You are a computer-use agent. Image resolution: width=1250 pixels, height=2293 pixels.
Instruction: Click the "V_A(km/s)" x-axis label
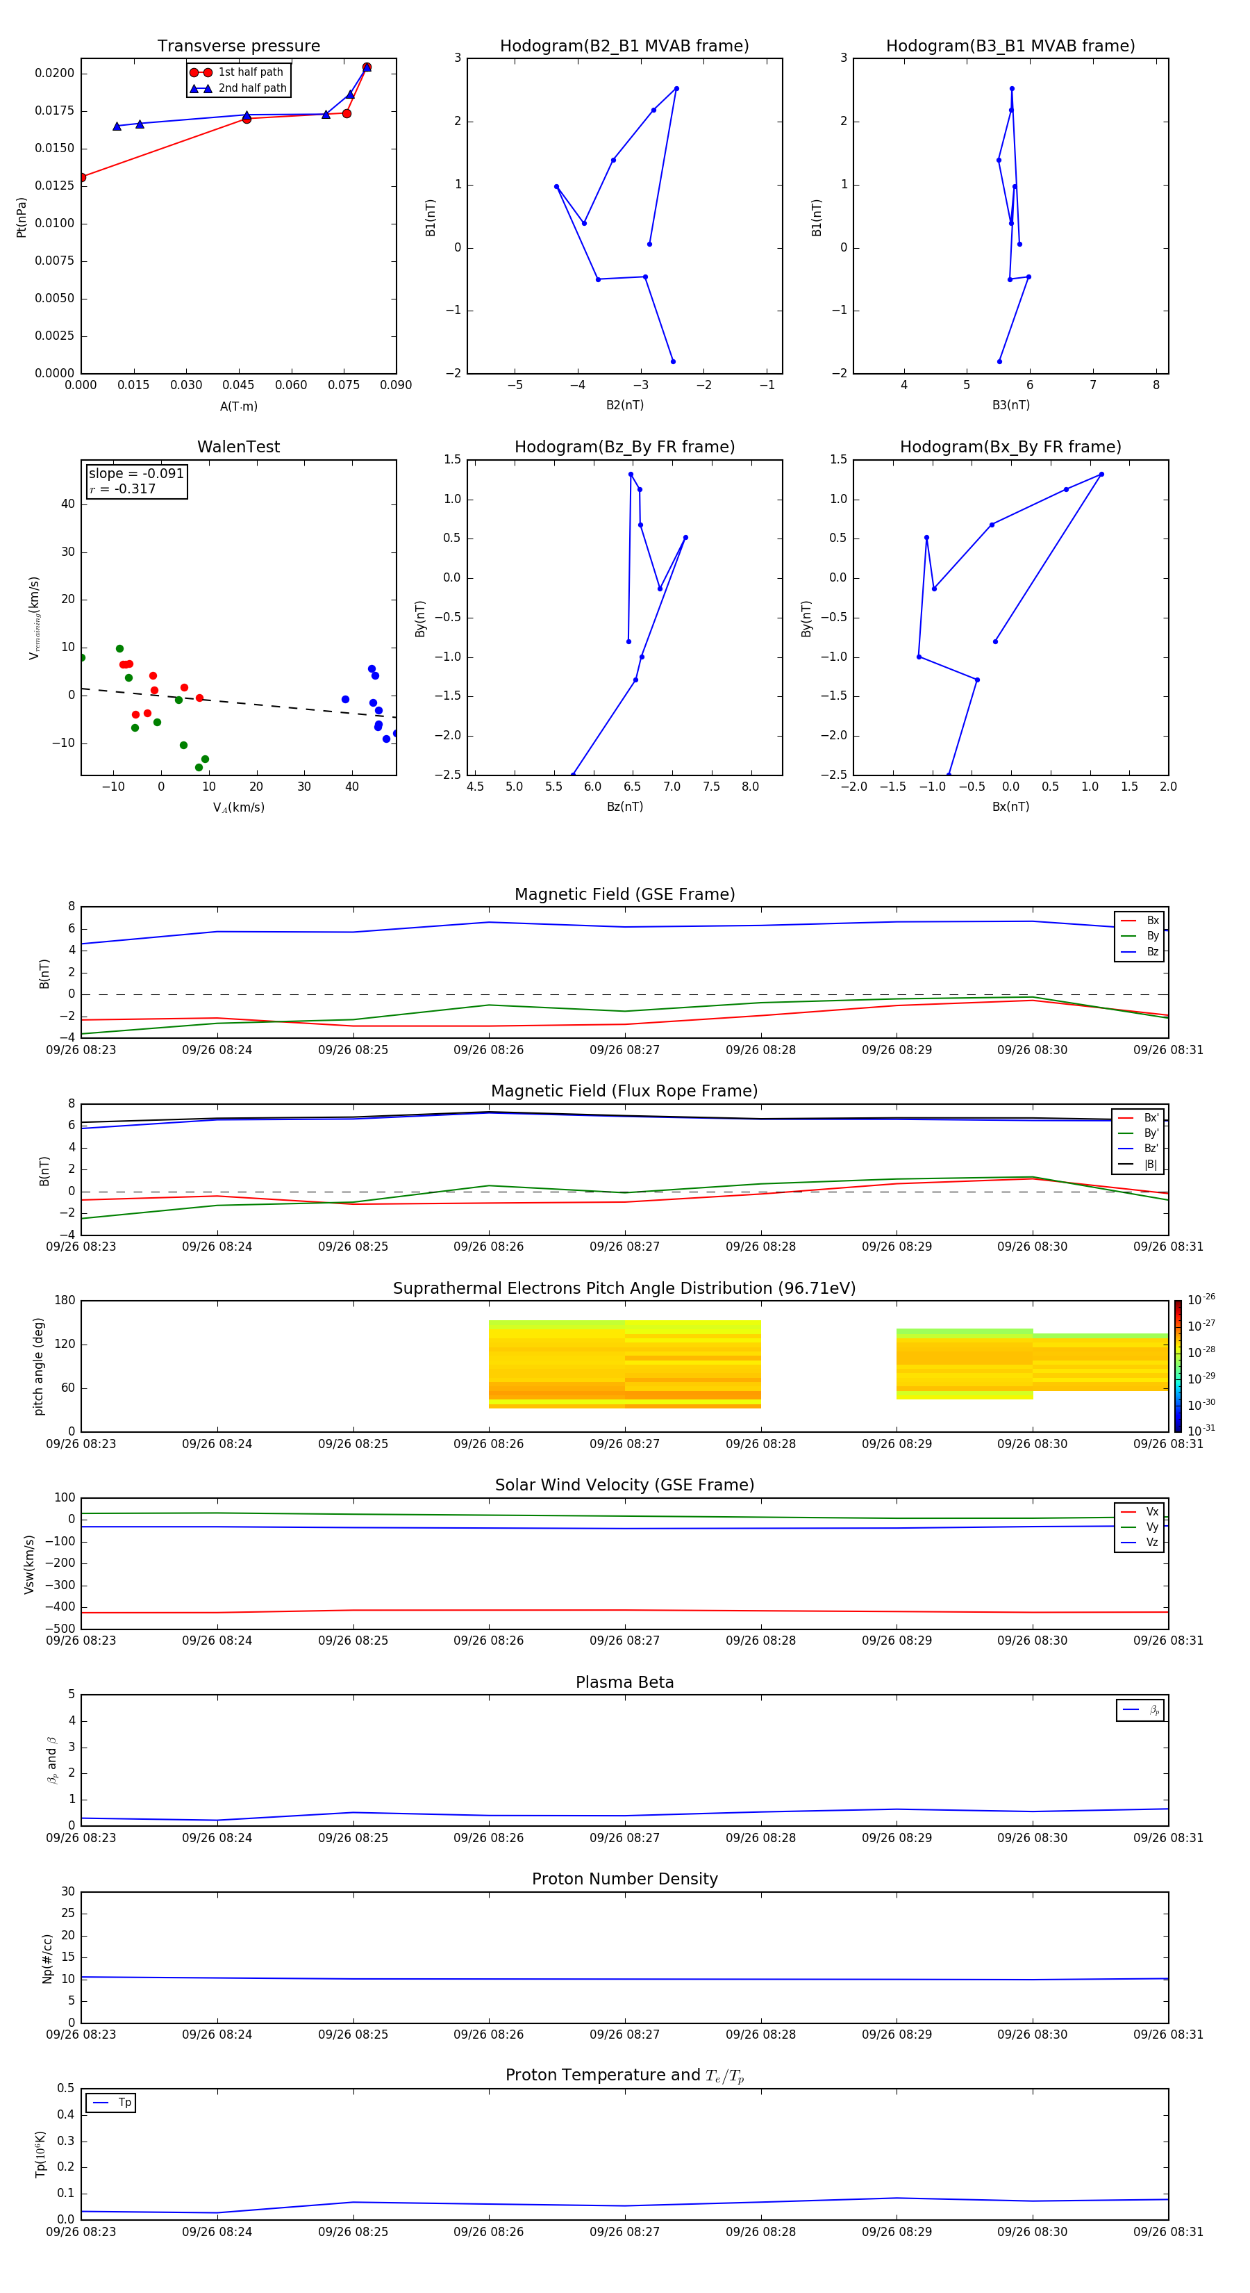tap(238, 807)
